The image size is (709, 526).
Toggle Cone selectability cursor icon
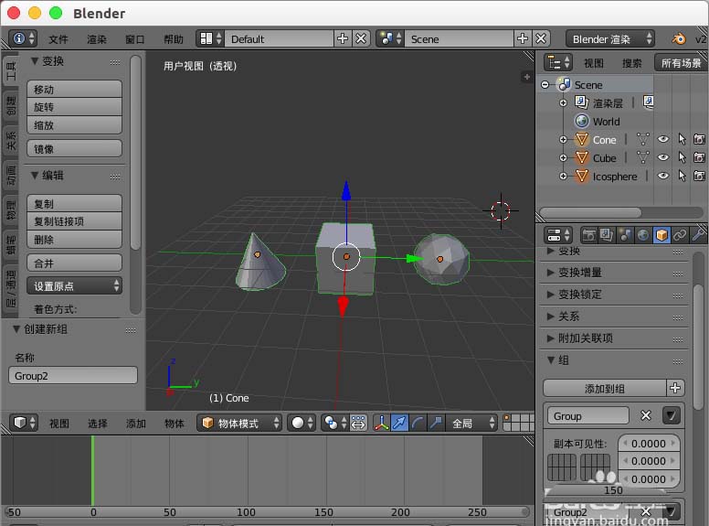tap(682, 139)
